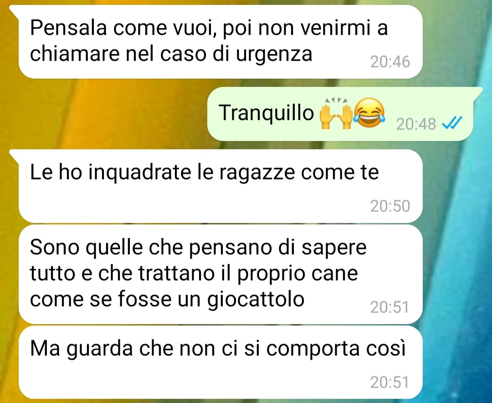Click the 20:51 timestamp beside 'giocattolo'

tap(389, 307)
